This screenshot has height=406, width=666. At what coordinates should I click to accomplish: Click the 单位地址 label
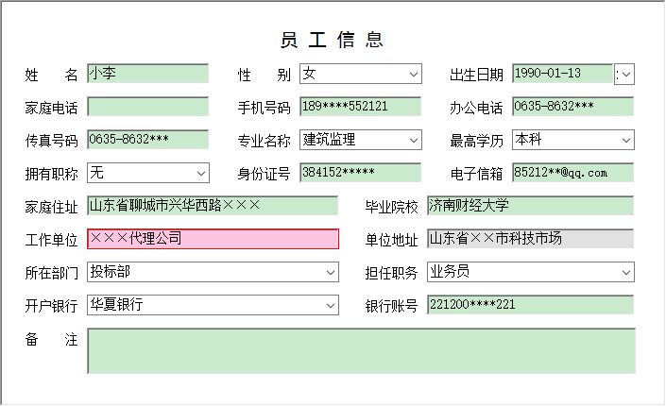tap(391, 240)
